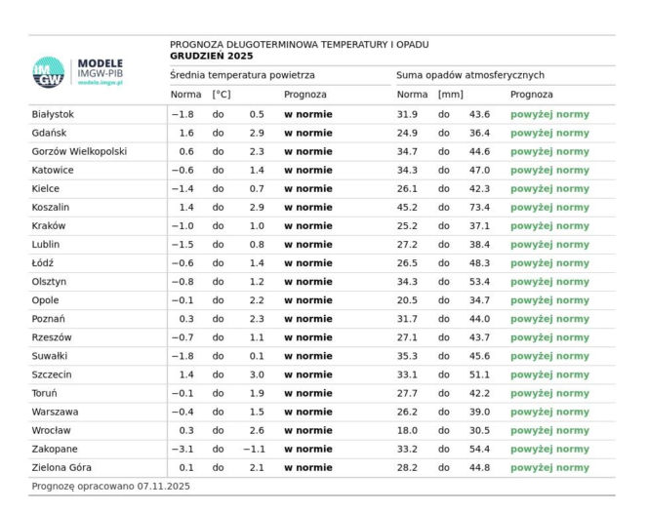
Task: Click the Zakopane row label
Action: 55,449
